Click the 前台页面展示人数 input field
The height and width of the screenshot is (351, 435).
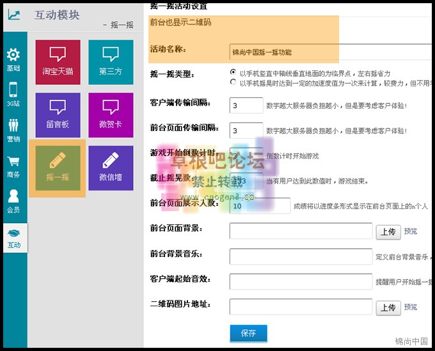(x=260, y=206)
